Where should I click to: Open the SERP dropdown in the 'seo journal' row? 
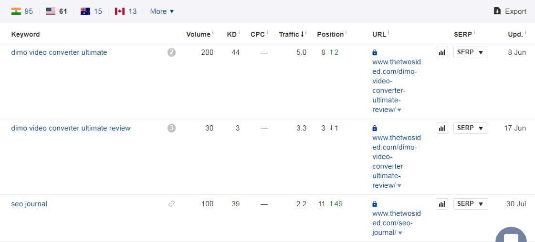(x=471, y=204)
